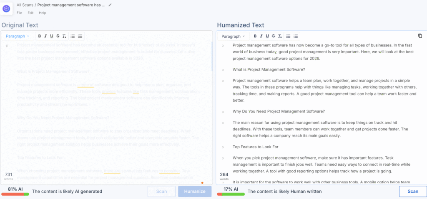This screenshot has width=427, height=199.
Task: Insert numbered list in Humanized Text editor
Action: (x=296, y=36)
